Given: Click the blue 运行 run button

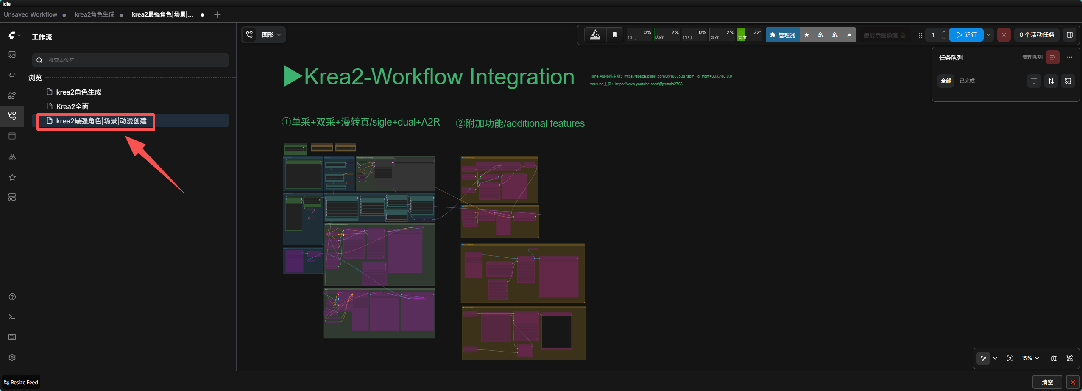Looking at the screenshot, I should pos(966,35).
